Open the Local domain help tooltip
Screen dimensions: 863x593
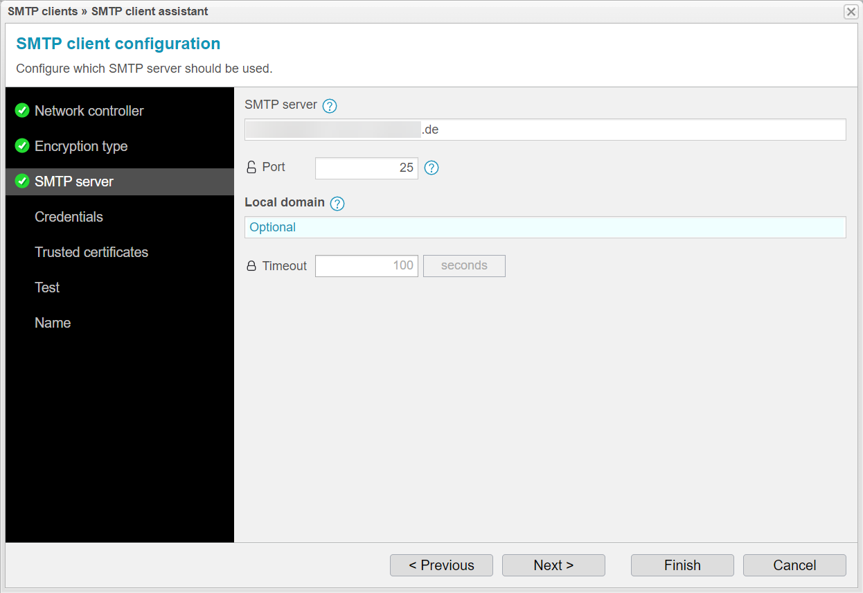pyautogui.click(x=337, y=203)
